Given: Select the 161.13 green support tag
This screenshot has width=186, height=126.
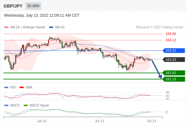Looking at the screenshot, I should [174, 79].
